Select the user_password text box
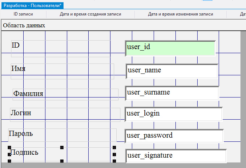This screenshot has width=246, height=168. (x=174, y=136)
